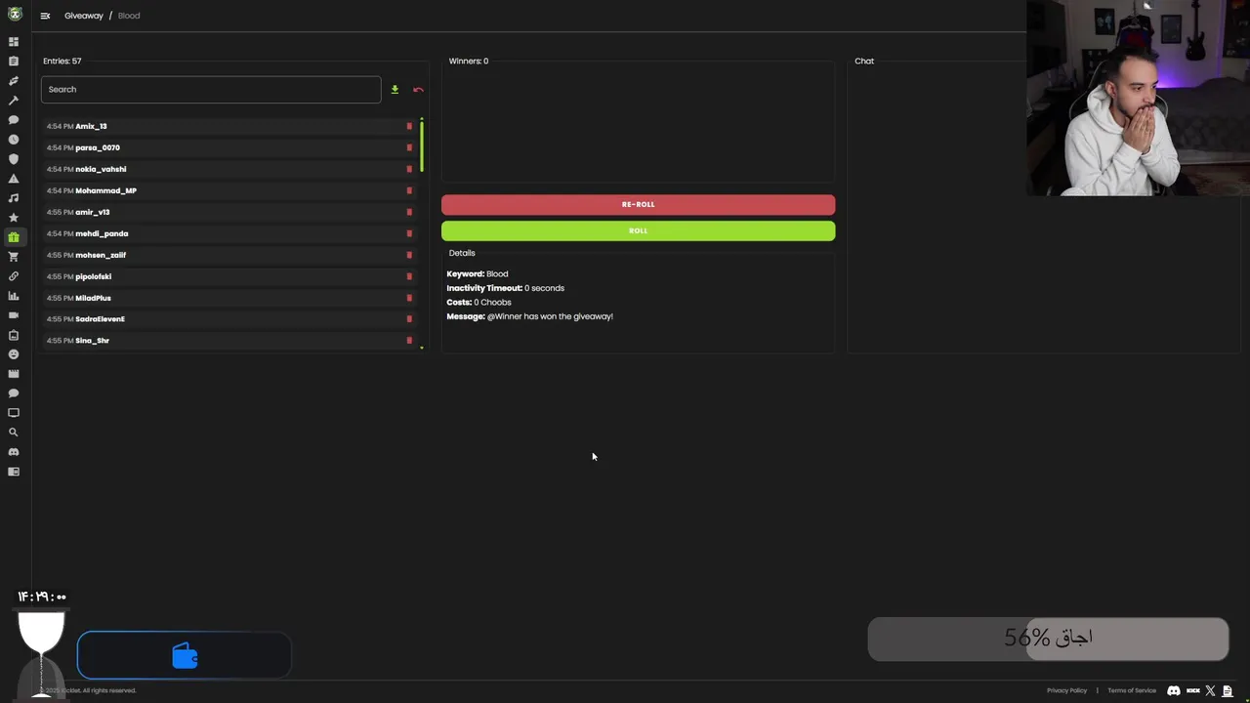Click the Costs: 0 Choobs line

point(479,303)
